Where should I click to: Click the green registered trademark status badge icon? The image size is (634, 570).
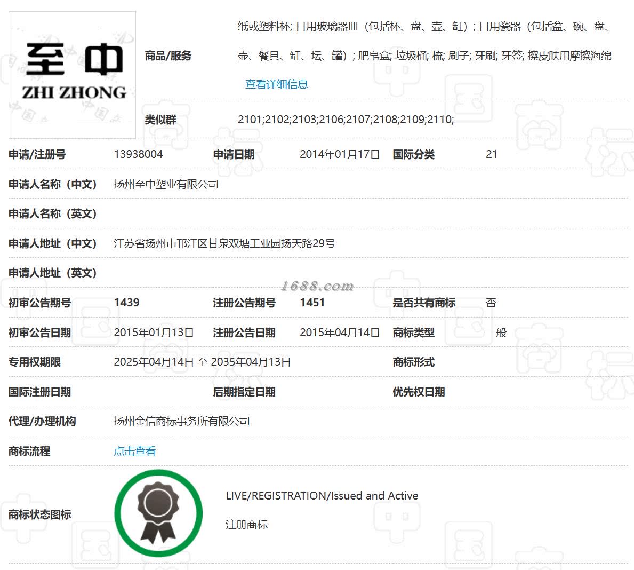coord(158,513)
